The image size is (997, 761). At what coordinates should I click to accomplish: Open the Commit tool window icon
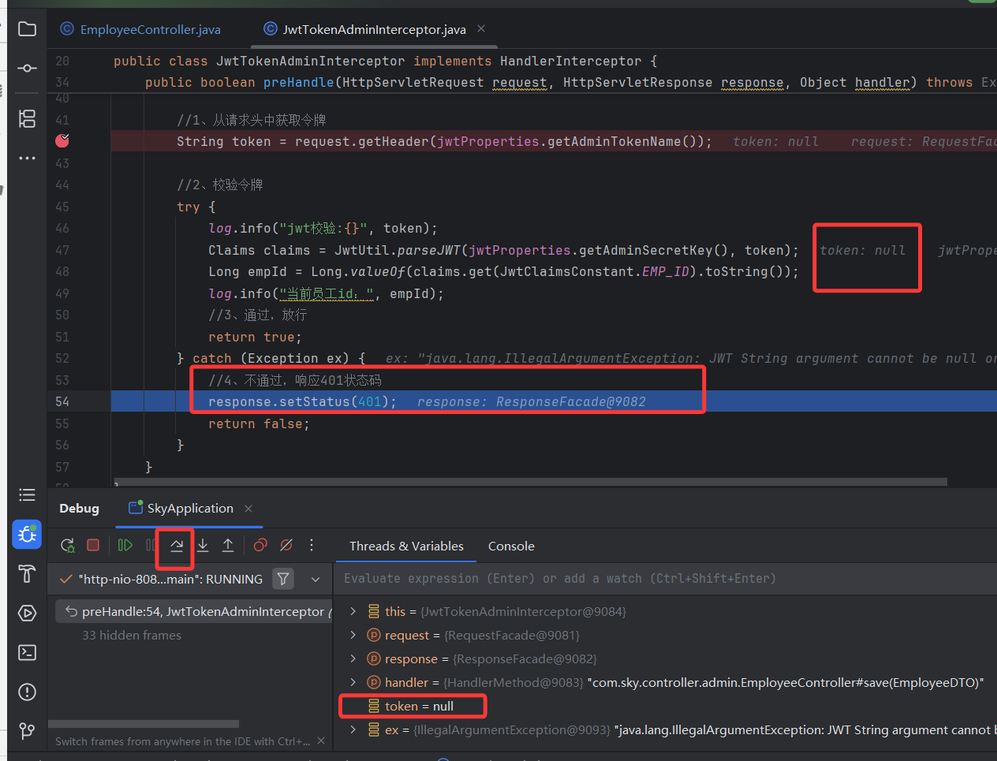[x=27, y=69]
